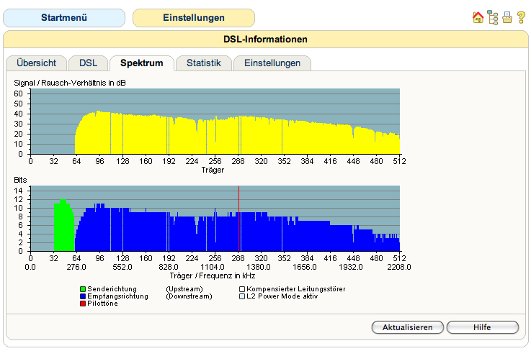Image resolution: width=531 pixels, height=351 pixels.
Task: Click 'Träger / Frequenz in kHz' axis label
Action: [213, 275]
